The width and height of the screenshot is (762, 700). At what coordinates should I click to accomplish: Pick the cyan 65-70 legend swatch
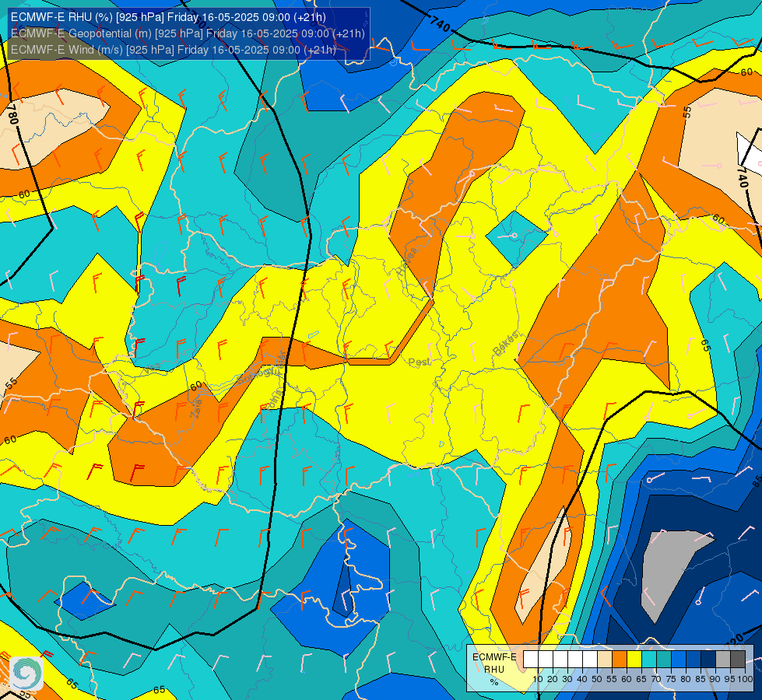coord(649,660)
